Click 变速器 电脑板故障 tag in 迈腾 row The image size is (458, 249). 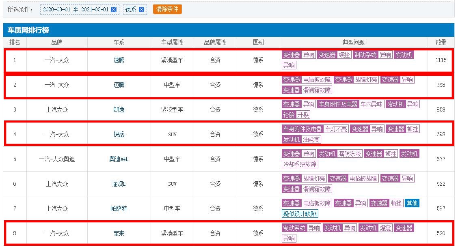point(307,79)
